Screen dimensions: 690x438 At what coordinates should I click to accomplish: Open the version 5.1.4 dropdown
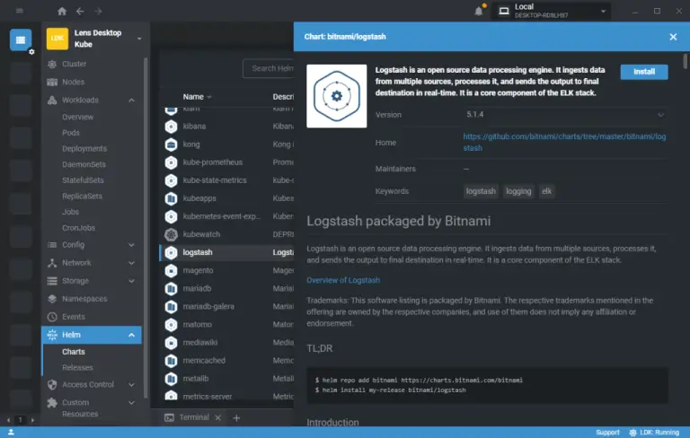point(565,115)
